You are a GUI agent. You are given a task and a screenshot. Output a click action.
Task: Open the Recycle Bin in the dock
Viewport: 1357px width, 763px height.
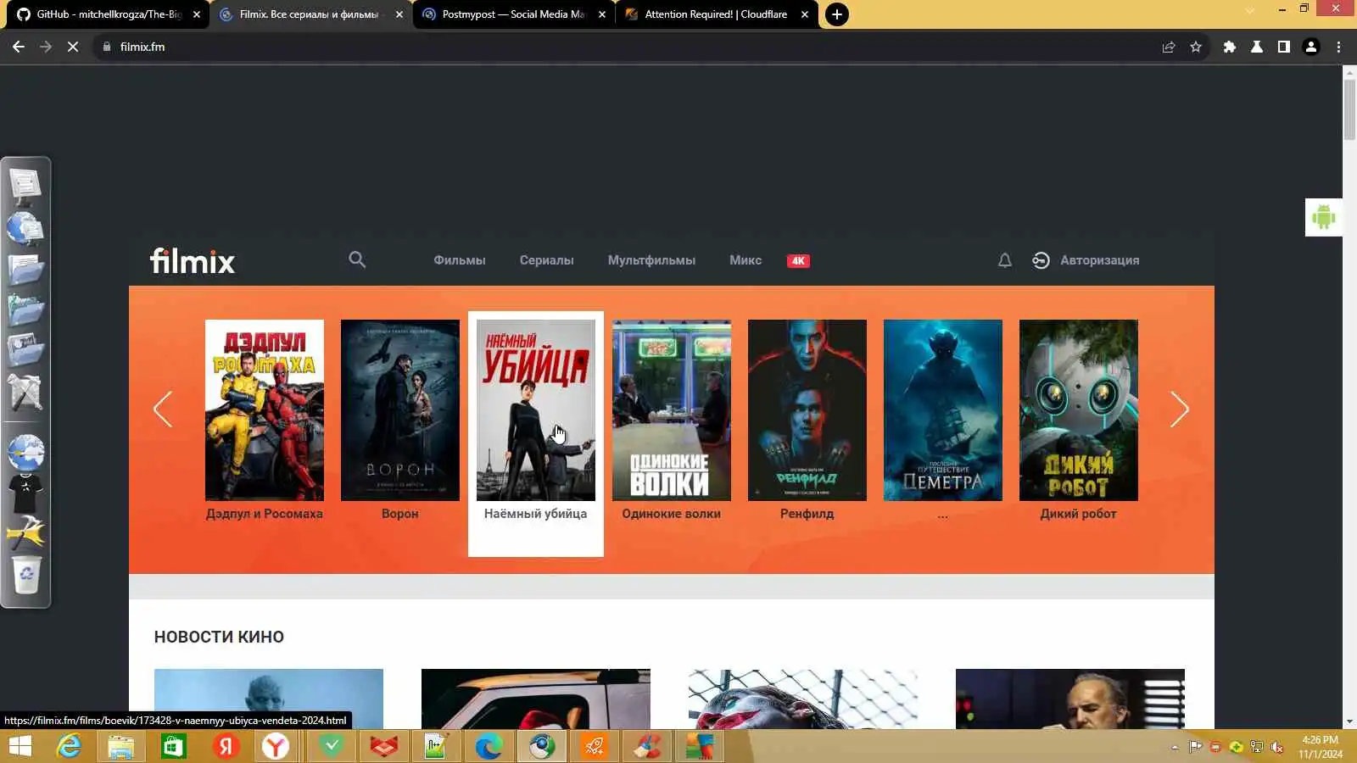coord(26,575)
